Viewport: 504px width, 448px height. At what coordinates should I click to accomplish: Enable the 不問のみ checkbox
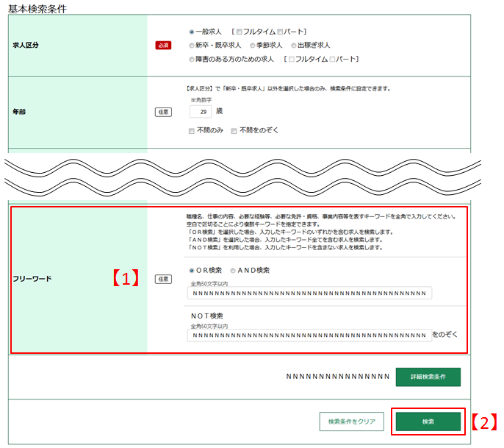coord(192,131)
